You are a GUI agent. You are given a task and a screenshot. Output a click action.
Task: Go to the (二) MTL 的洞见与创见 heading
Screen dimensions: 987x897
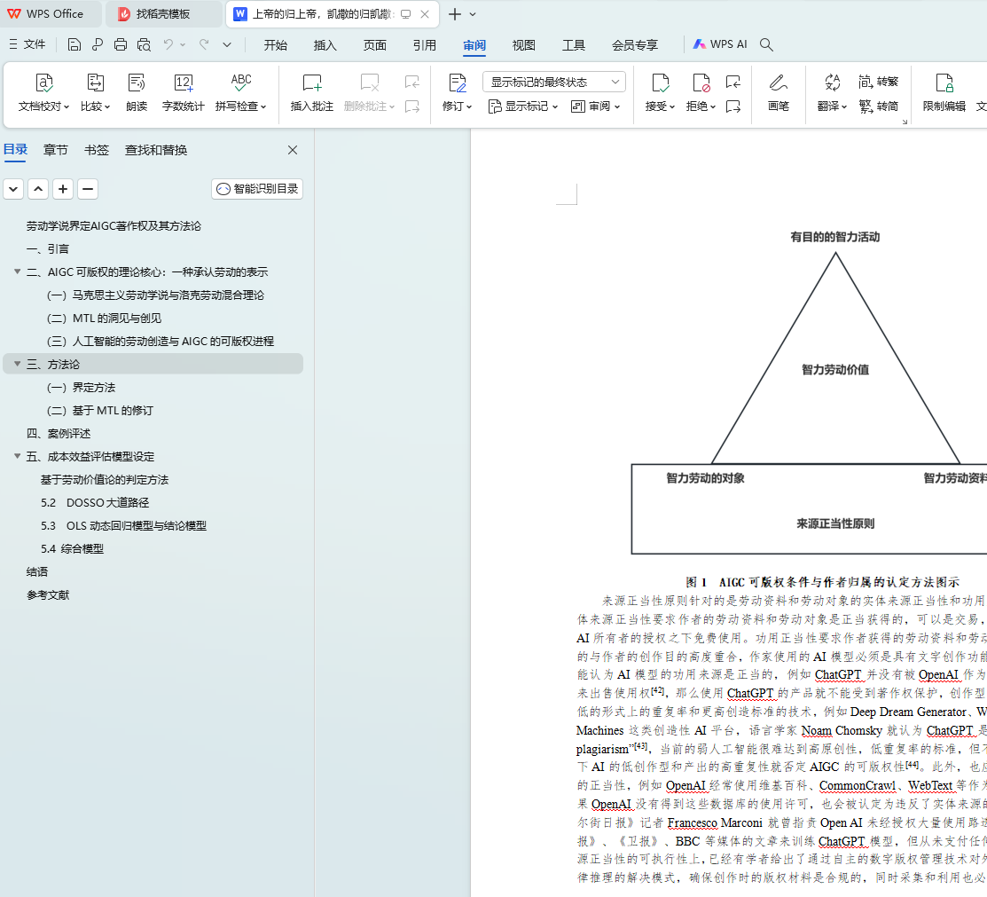point(104,319)
